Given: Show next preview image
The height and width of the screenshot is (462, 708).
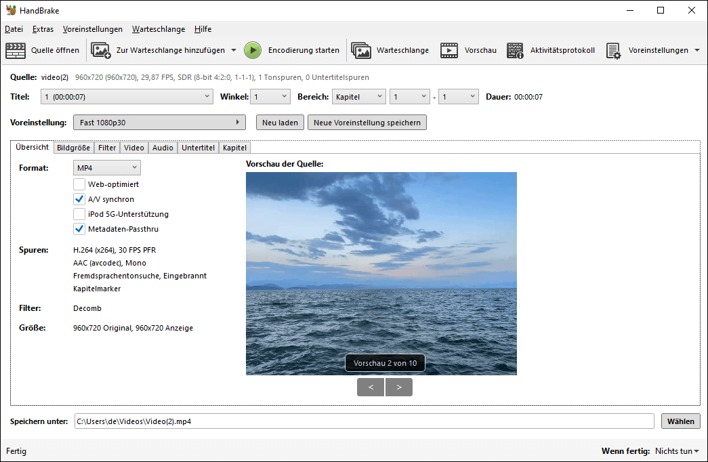Looking at the screenshot, I should (x=399, y=387).
